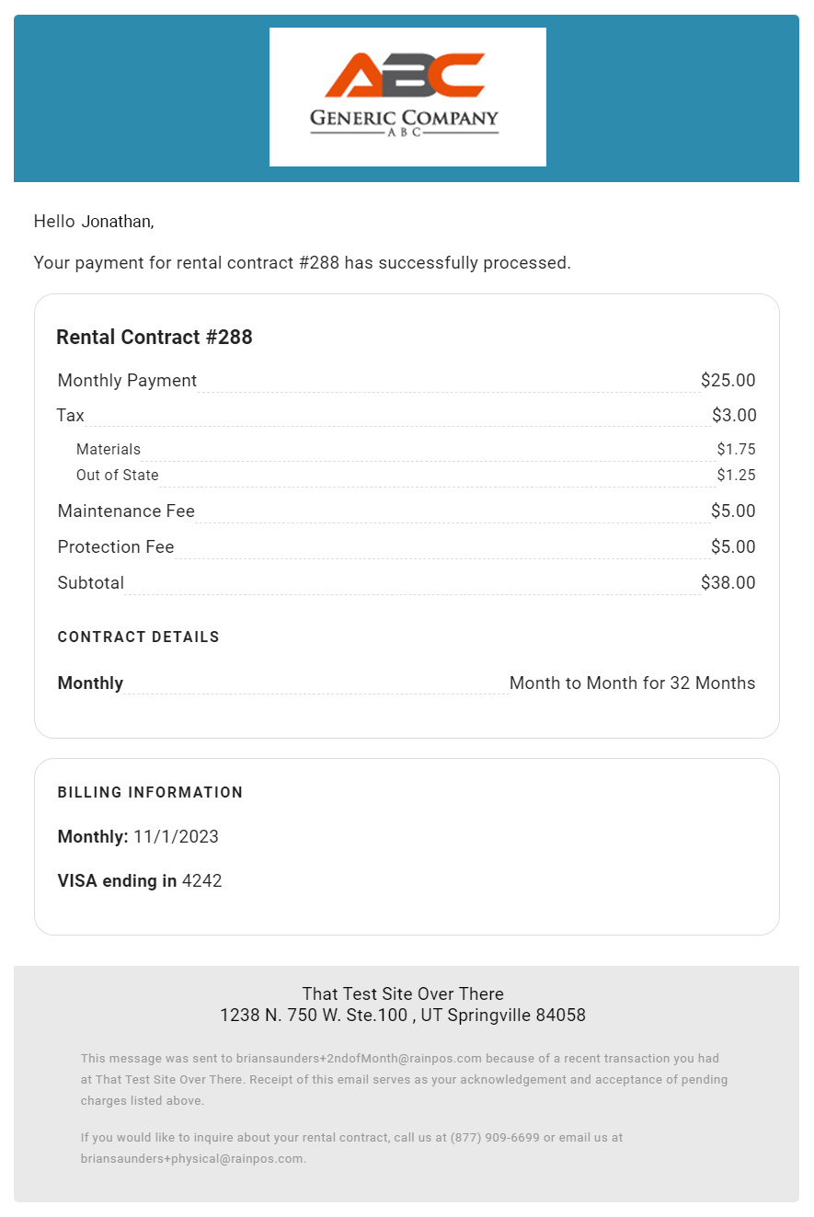Click the Billing Information header
This screenshot has height=1217, width=814.
tap(151, 792)
